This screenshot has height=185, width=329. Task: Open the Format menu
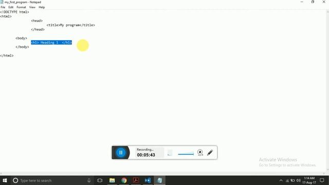point(21,7)
